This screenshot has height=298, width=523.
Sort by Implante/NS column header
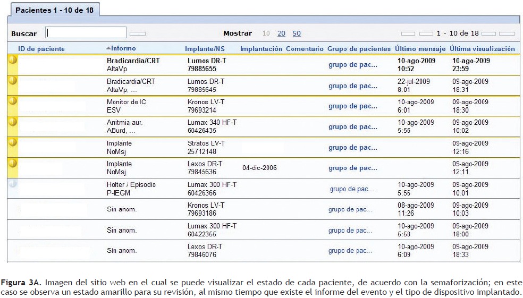click(x=207, y=48)
